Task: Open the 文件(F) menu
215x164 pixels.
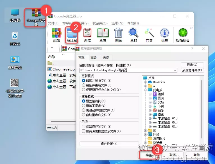Action: coord(53,23)
